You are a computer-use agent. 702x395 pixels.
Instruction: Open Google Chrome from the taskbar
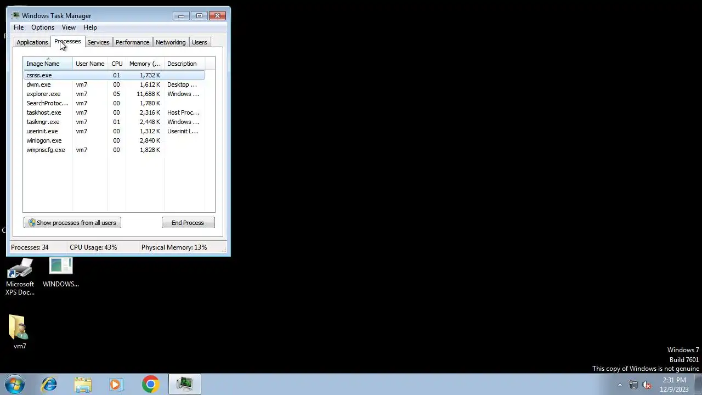(150, 384)
